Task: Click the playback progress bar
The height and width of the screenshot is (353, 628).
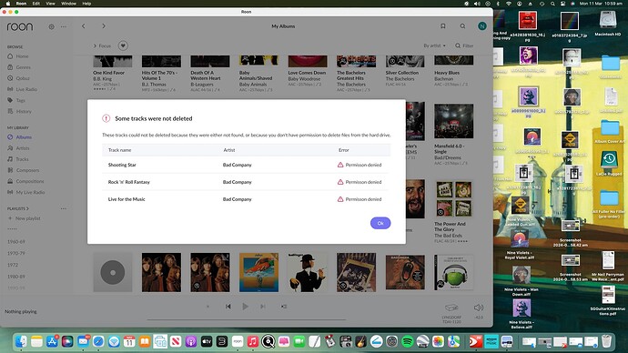Action: (x=247, y=319)
